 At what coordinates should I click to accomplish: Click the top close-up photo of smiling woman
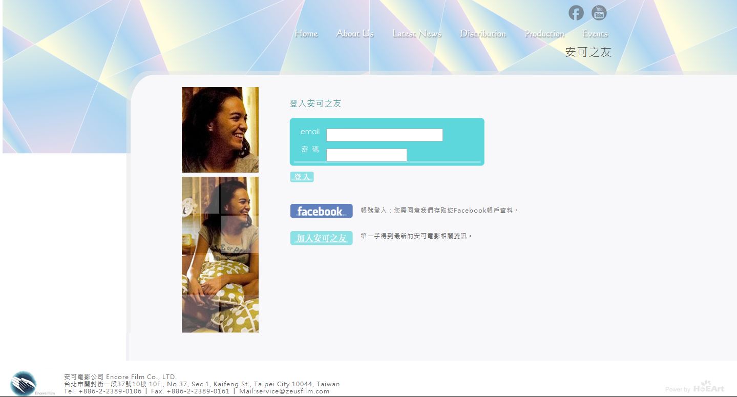[x=220, y=130]
